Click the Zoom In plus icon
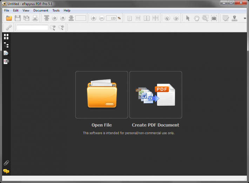This screenshot has width=249, height=183. (94, 18)
